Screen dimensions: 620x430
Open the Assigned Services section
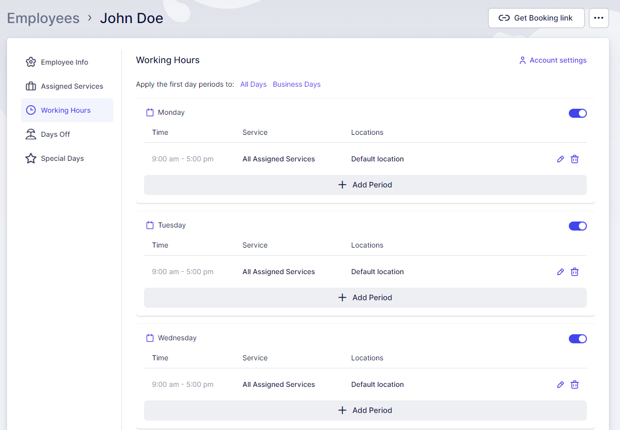pos(67,86)
